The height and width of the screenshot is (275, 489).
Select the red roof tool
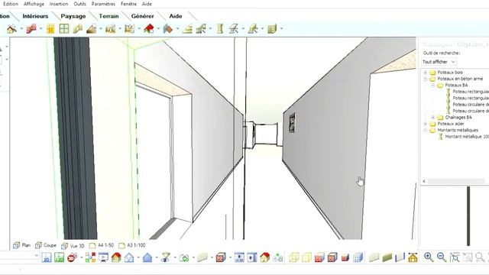point(149,29)
